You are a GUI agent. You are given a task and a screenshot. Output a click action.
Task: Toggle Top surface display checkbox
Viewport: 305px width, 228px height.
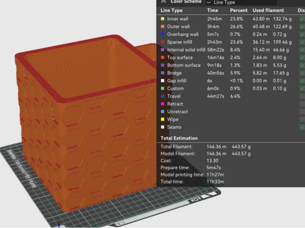click(302, 58)
